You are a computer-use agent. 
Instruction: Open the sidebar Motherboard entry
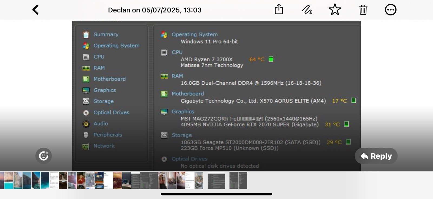[x=110, y=79]
